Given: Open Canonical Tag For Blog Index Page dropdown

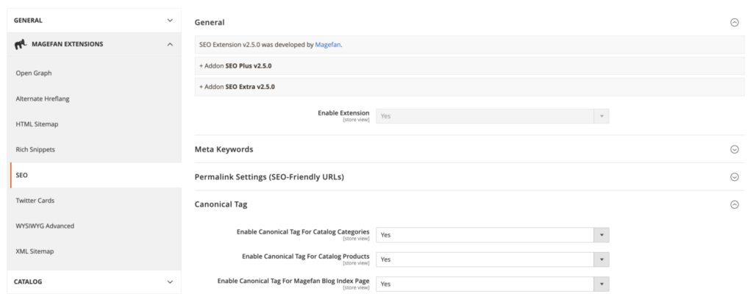Looking at the screenshot, I should coord(493,284).
